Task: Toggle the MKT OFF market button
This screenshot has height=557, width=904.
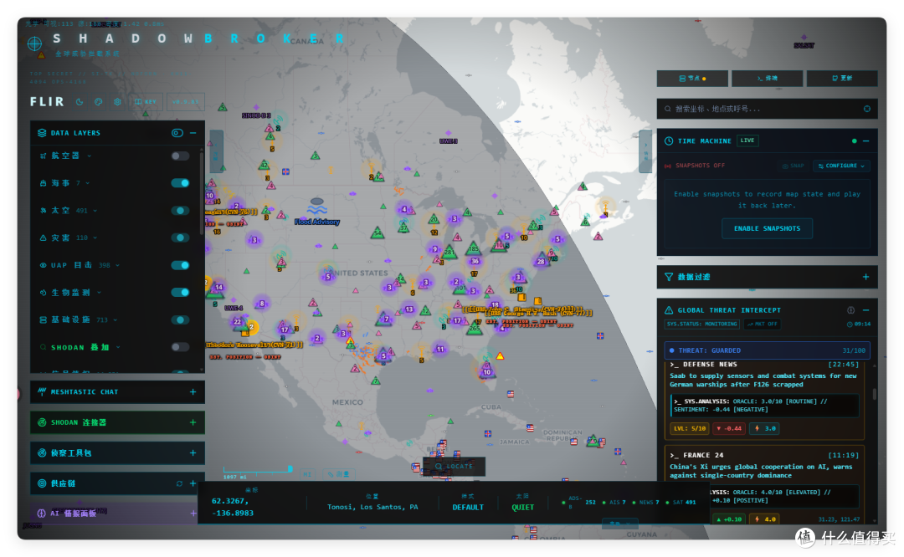Action: tap(763, 324)
